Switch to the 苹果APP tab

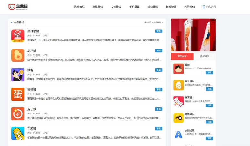point(182,56)
